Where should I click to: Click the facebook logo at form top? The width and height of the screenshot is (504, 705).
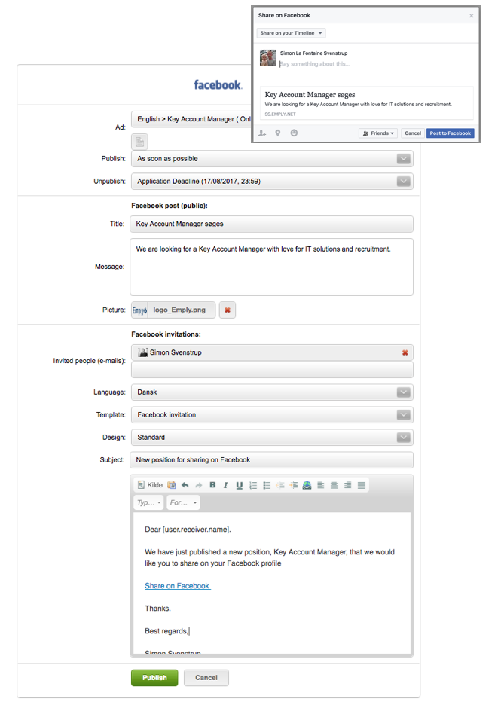(x=218, y=84)
